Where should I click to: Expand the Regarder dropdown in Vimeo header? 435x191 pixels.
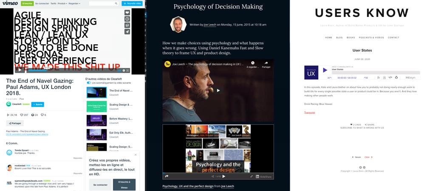pos(74,3)
